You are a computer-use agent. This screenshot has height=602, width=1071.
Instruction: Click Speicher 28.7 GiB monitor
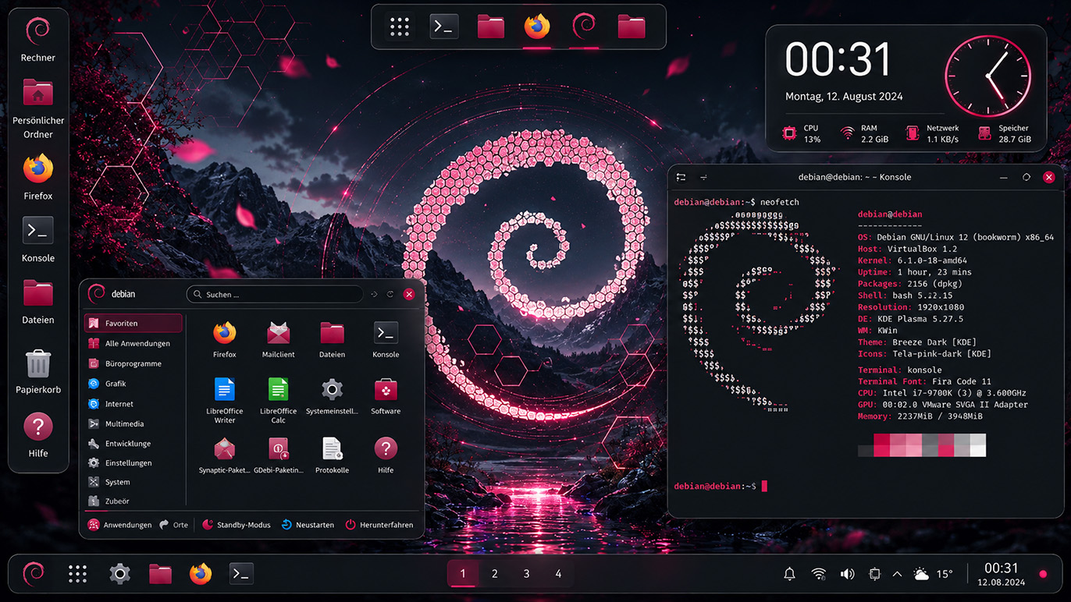[x=1005, y=133]
